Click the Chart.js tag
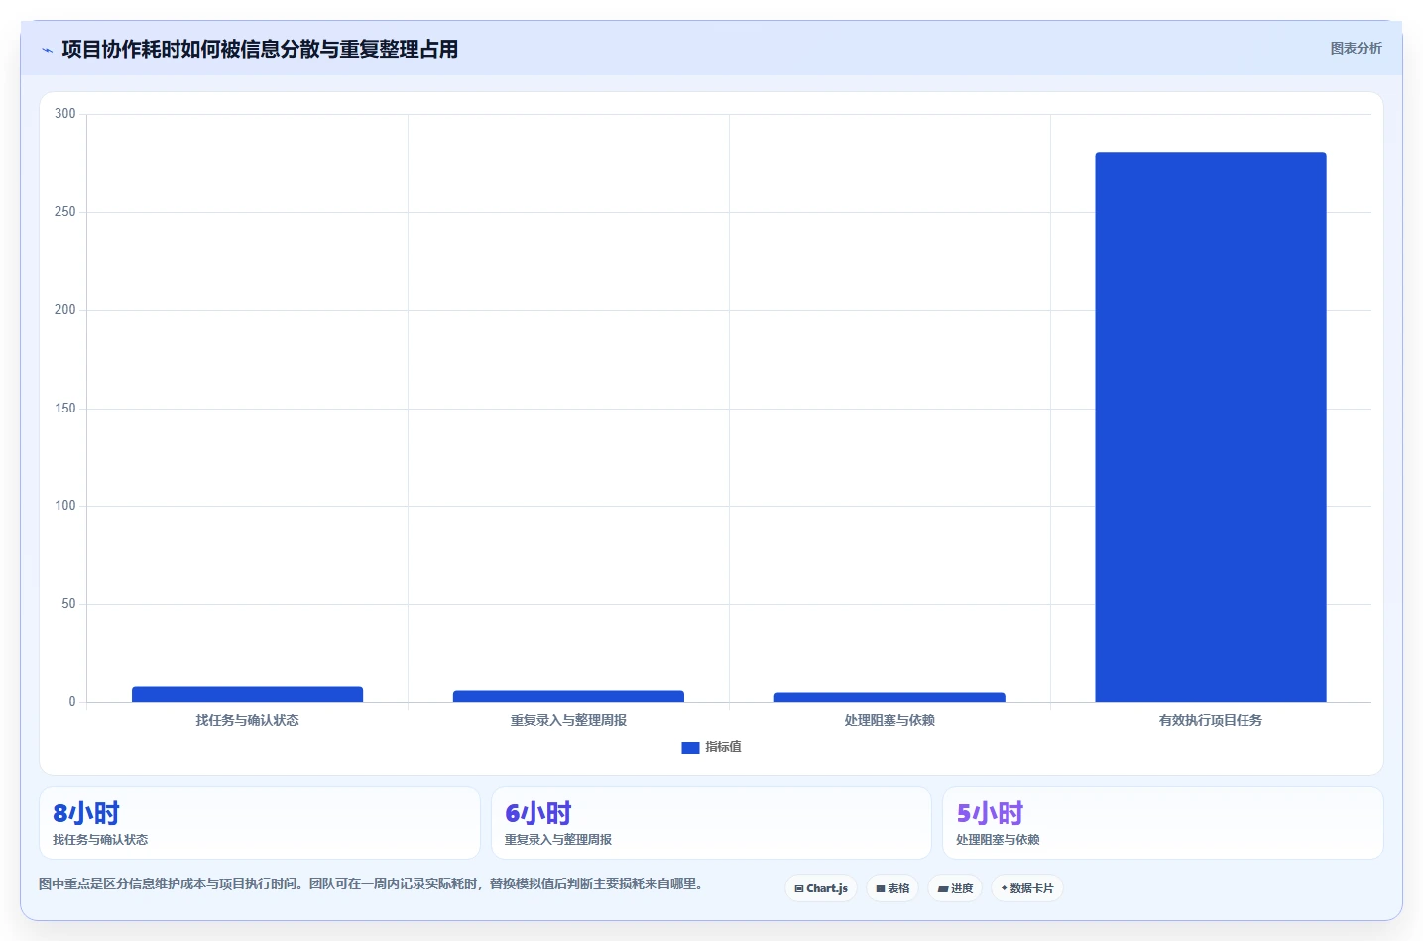This screenshot has width=1423, height=941. point(821,888)
